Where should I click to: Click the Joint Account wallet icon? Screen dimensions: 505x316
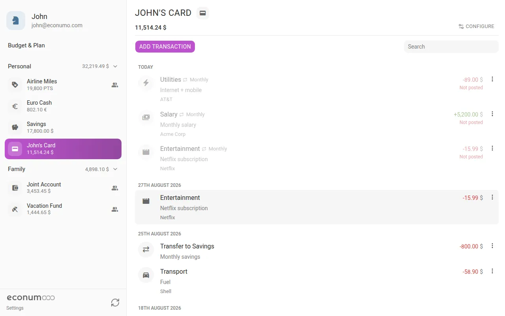coord(15,188)
